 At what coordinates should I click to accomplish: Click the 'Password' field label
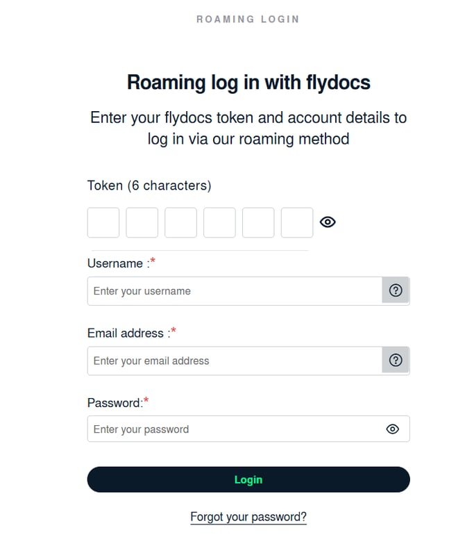[x=115, y=403]
